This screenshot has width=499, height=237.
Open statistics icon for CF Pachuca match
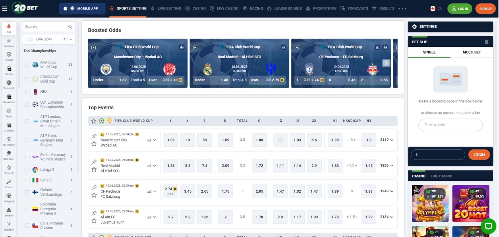coord(149,191)
